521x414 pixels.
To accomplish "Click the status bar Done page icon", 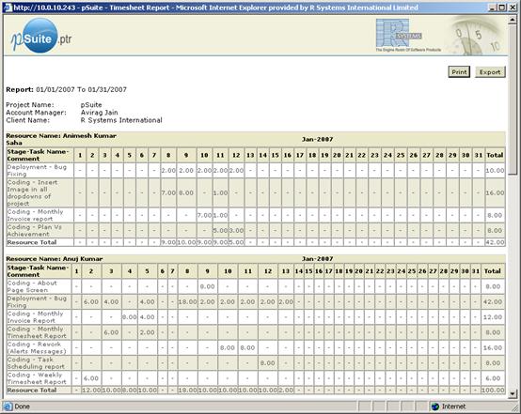I will point(8,406).
